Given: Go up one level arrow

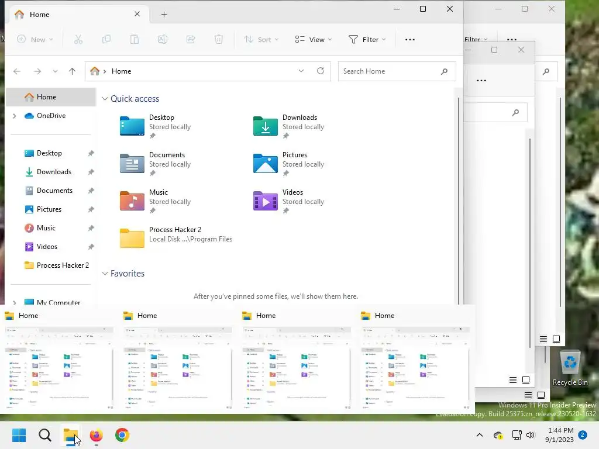Looking at the screenshot, I should pyautogui.click(x=72, y=71).
